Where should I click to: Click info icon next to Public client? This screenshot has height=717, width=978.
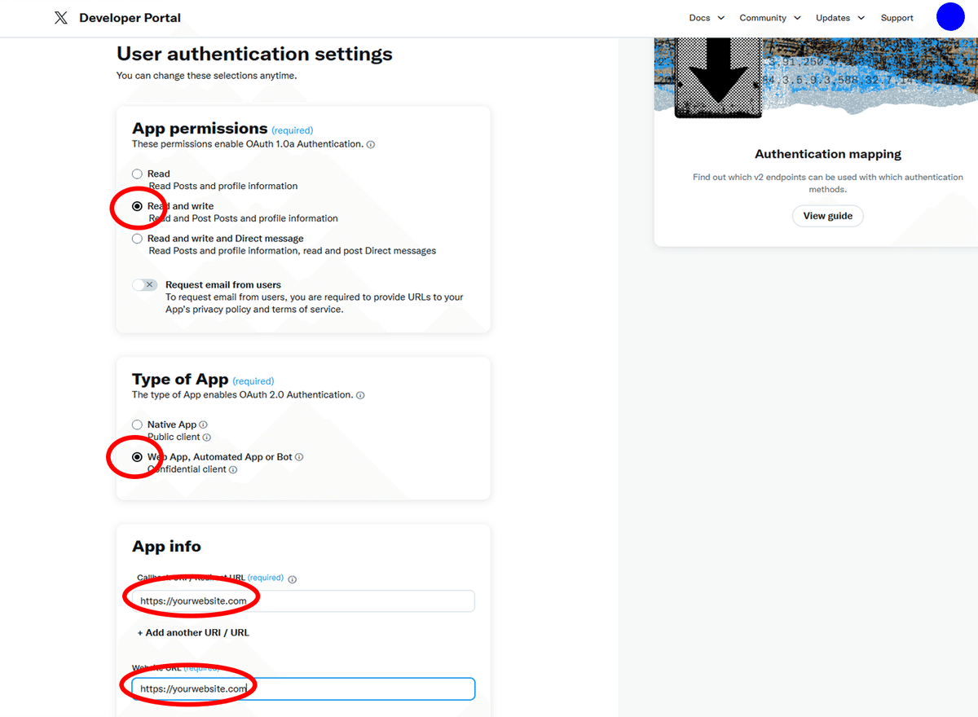point(207,438)
